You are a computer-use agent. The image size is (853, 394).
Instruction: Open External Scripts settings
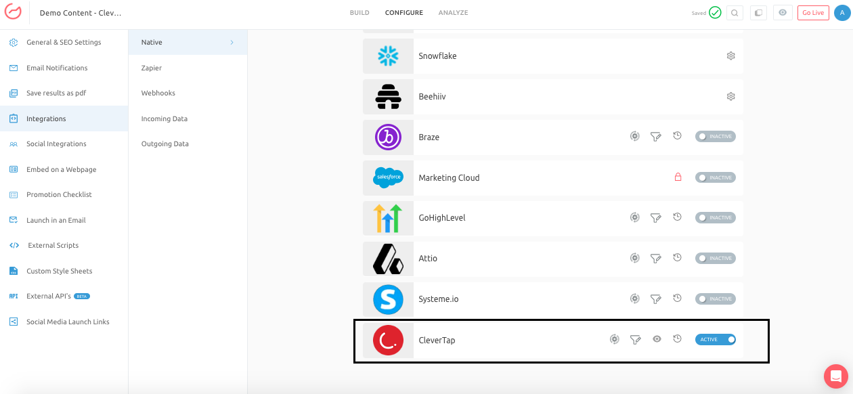click(64, 245)
